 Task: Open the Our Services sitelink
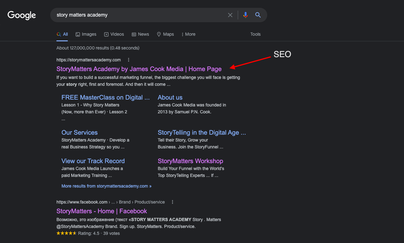[80, 132]
